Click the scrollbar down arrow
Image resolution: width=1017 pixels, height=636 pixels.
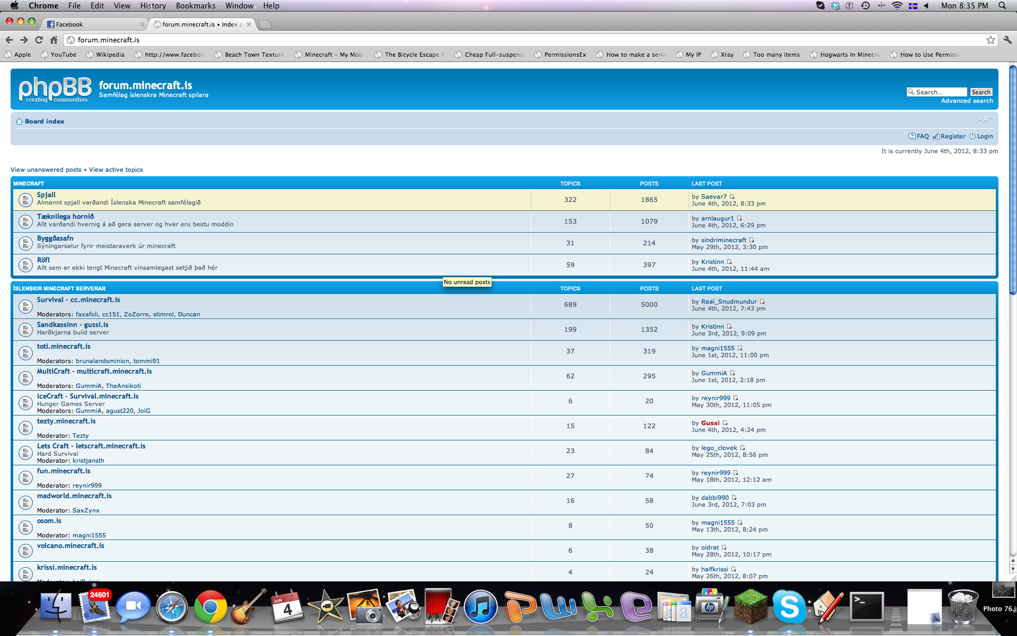pyautogui.click(x=1012, y=569)
